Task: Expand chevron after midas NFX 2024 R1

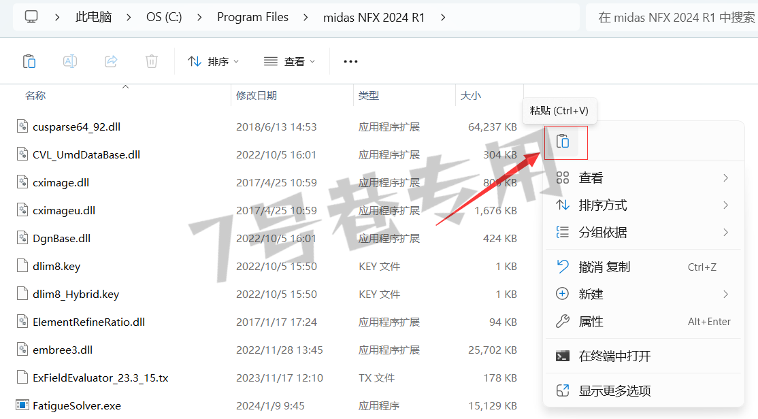Action: (443, 18)
